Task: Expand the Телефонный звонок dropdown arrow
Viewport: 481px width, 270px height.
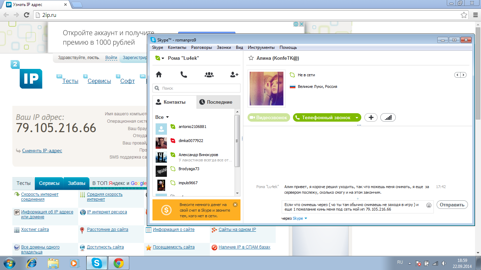Action: click(357, 118)
